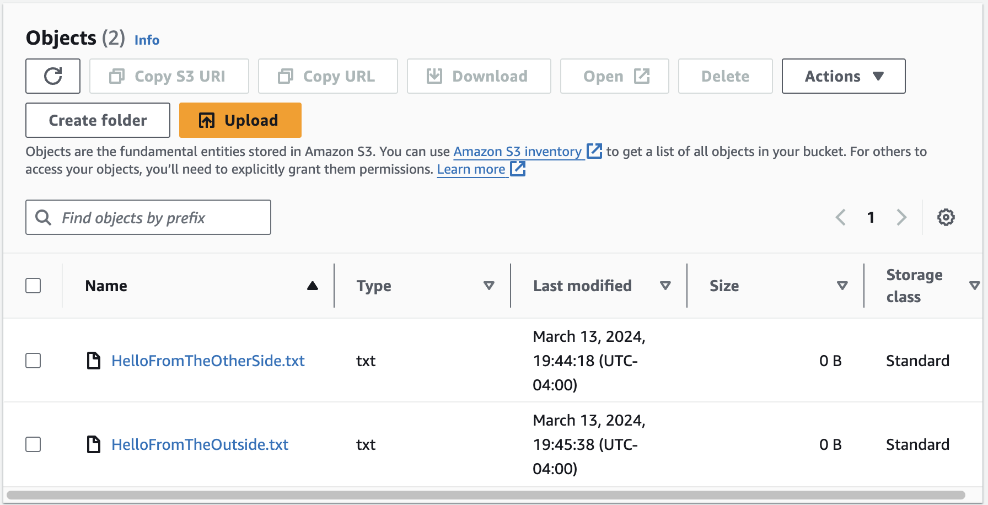Open the Actions dropdown menu
Image resolution: width=988 pixels, height=505 pixels.
pos(842,76)
